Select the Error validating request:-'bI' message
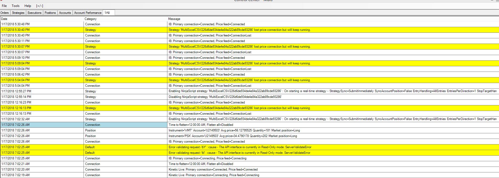This screenshot has height=178, width=499. (x=240, y=153)
